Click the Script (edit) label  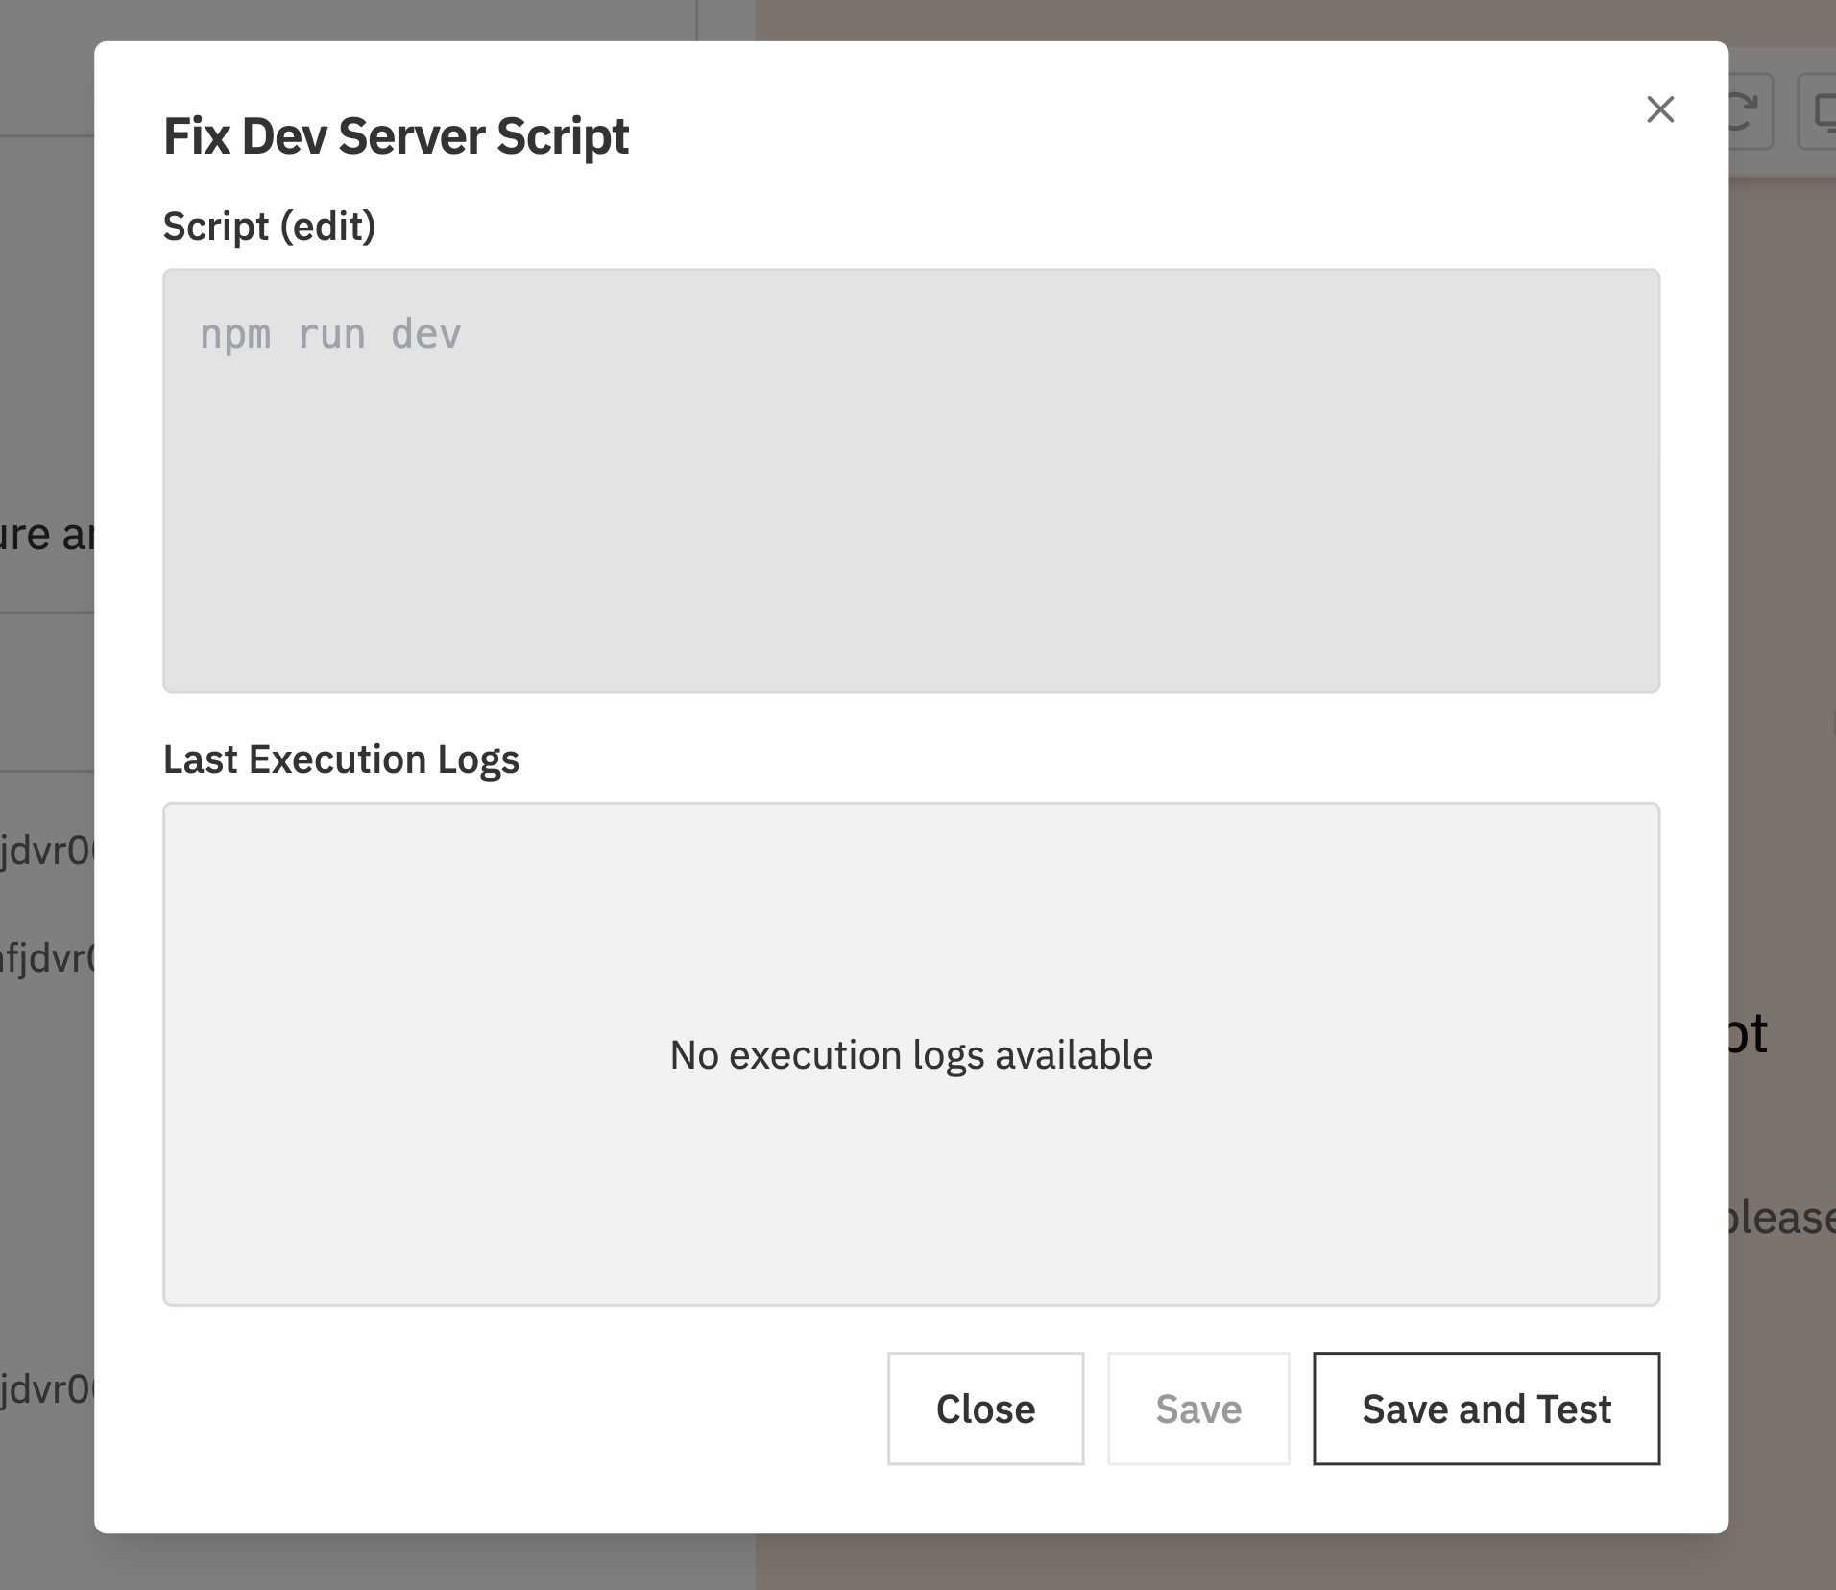(269, 227)
